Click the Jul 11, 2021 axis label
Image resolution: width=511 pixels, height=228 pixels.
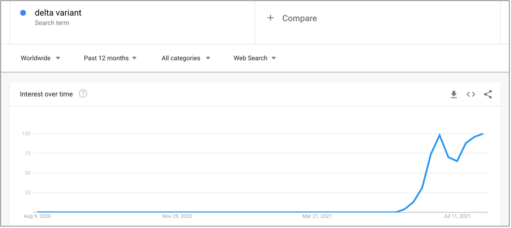[x=457, y=216]
